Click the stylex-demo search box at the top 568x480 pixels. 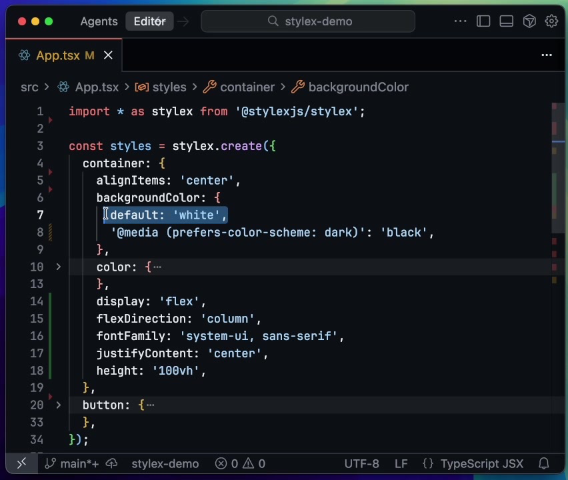[308, 21]
